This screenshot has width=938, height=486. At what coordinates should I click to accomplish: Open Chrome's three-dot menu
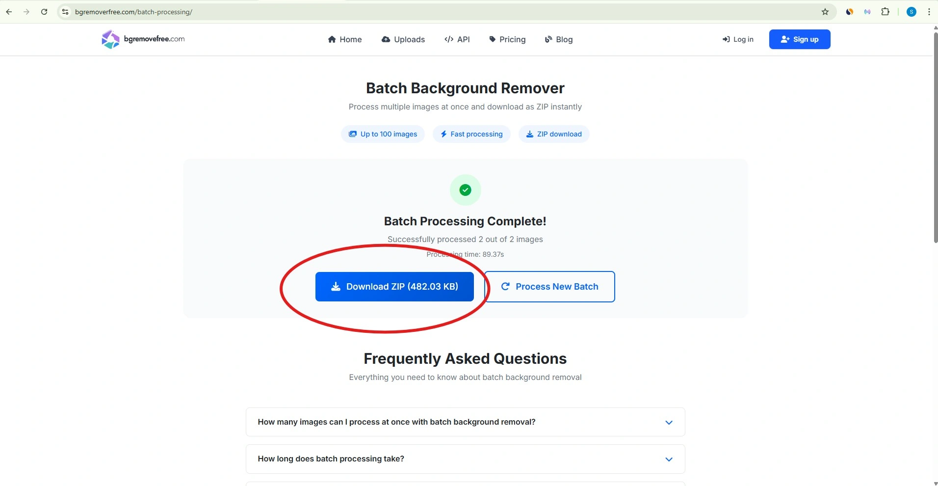tap(929, 12)
